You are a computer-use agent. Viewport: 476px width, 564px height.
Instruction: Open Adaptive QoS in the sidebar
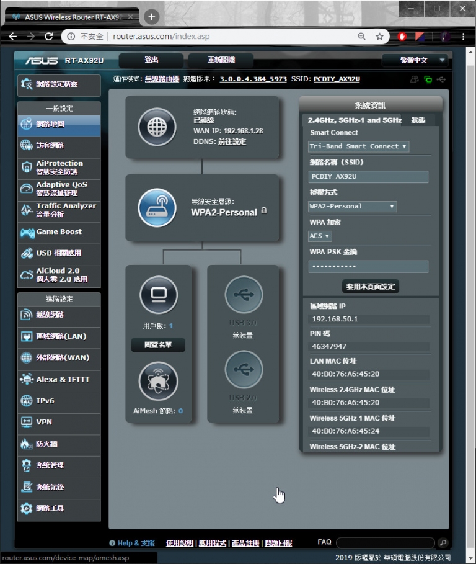59,189
